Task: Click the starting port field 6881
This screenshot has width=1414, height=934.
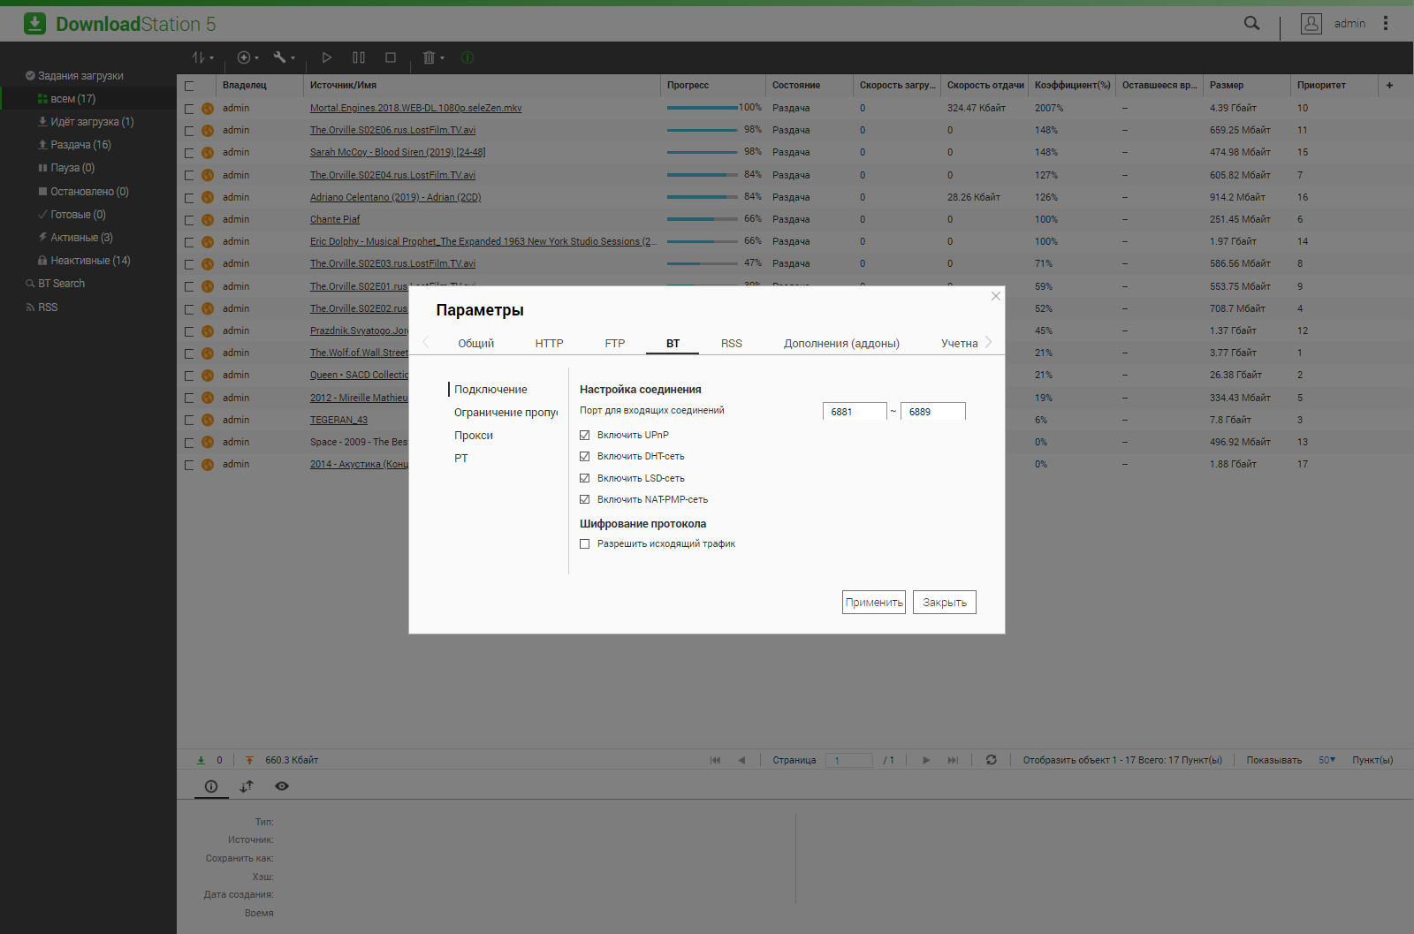Action: [x=855, y=412]
